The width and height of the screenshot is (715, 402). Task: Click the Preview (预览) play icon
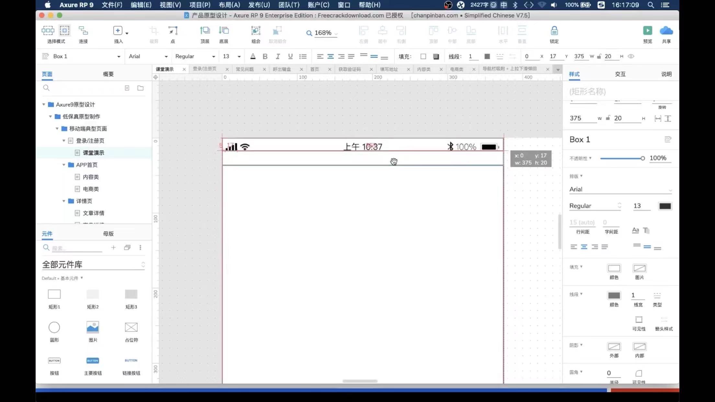tap(647, 31)
